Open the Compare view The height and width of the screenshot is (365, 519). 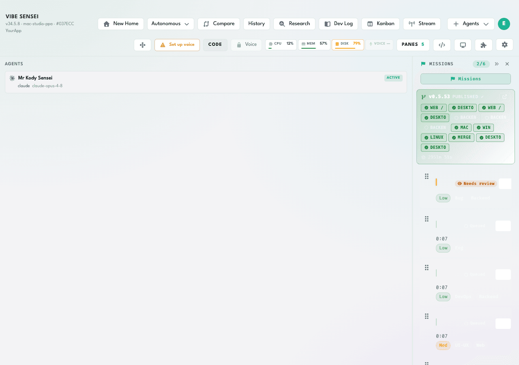(x=219, y=24)
